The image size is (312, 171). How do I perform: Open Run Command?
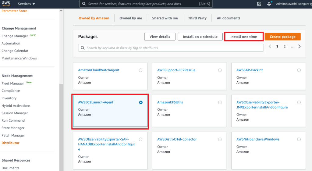[13, 120]
